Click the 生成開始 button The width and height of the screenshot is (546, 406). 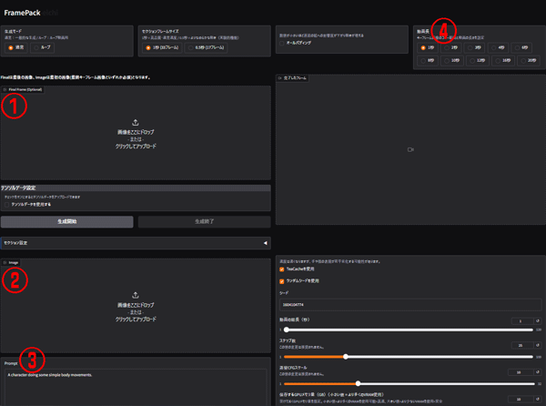pyautogui.click(x=66, y=221)
